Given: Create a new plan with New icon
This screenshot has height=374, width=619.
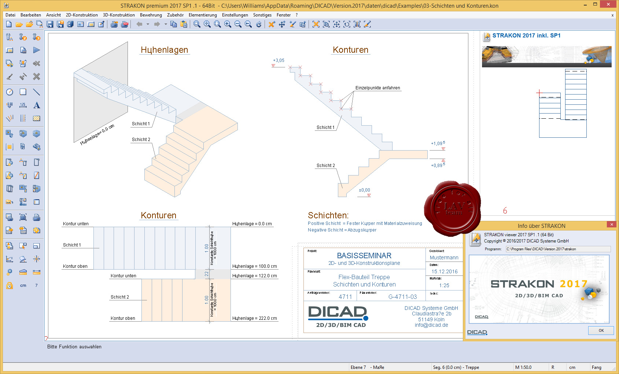Looking at the screenshot, I should click(x=9, y=24).
